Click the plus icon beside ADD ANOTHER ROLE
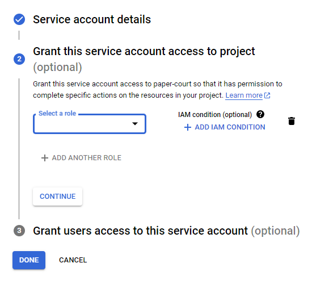The height and width of the screenshot is (292, 329). click(x=45, y=158)
